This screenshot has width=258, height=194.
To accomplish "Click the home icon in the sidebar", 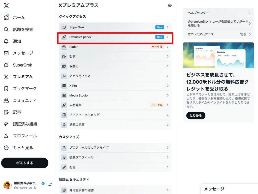I will coord(6,17).
